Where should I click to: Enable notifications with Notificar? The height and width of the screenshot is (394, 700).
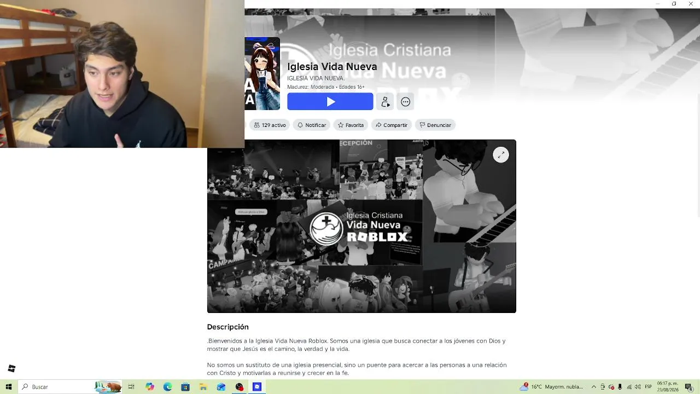[x=311, y=125]
